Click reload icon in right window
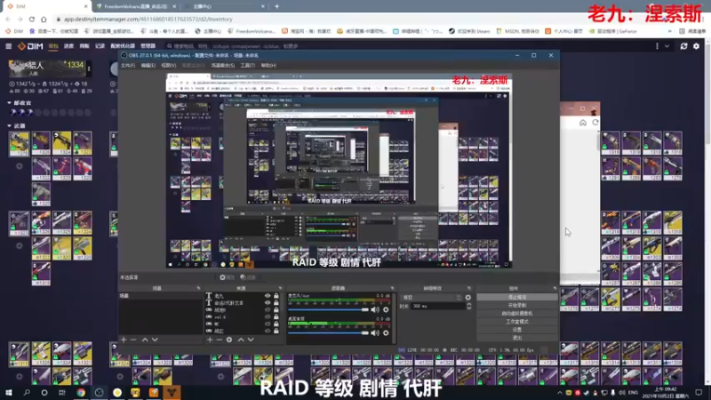The height and width of the screenshot is (400, 711). (x=595, y=123)
